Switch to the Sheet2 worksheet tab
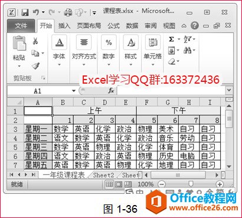 click(103, 175)
